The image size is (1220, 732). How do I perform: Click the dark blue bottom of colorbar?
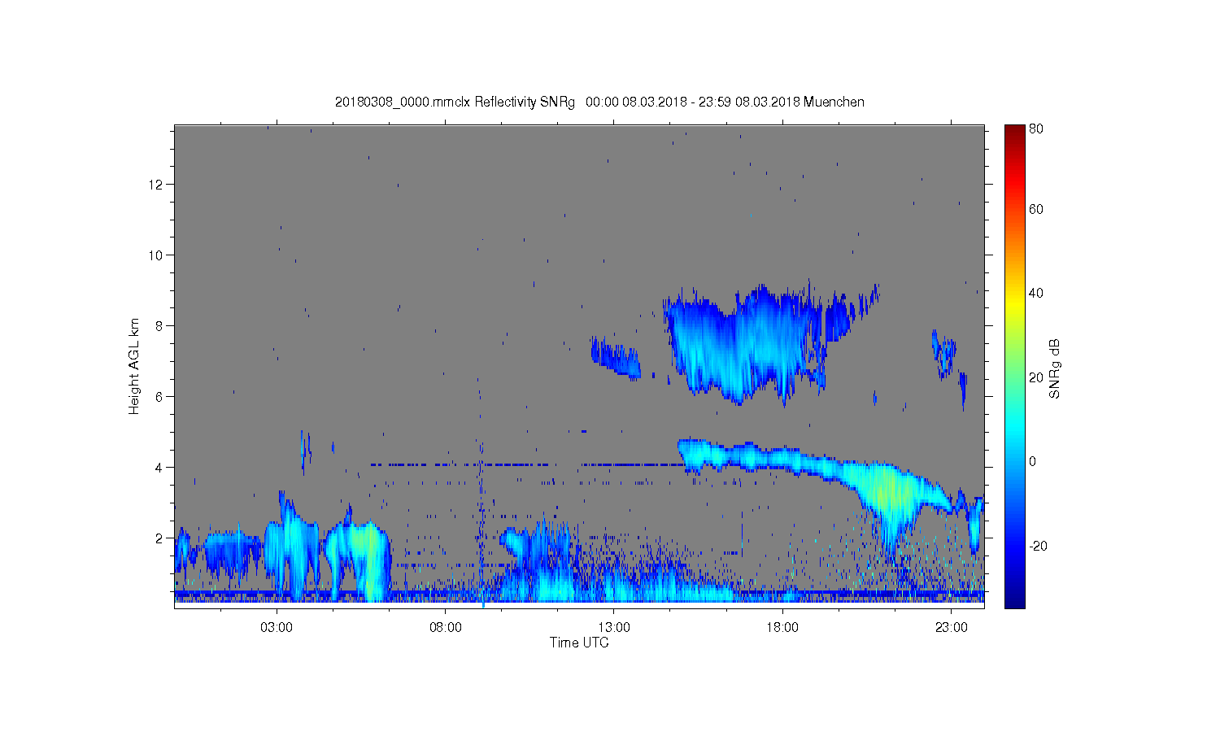pos(1014,598)
